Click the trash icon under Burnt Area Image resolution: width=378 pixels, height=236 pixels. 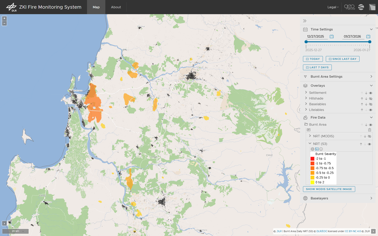tap(370, 130)
